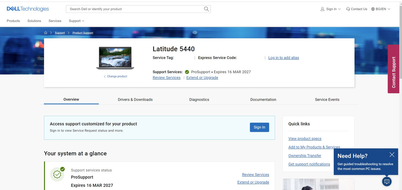Screen dimensions: 402x190
Task: Click the search magnifier icon
Action: pos(206,9)
